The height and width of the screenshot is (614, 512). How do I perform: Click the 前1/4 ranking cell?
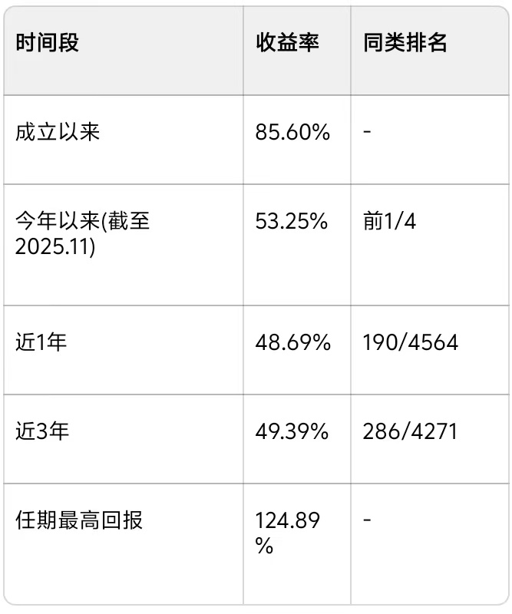(x=389, y=221)
